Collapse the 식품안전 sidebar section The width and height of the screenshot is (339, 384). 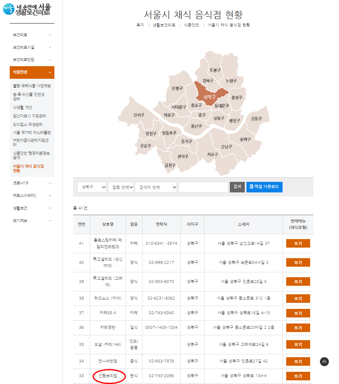[x=32, y=72]
